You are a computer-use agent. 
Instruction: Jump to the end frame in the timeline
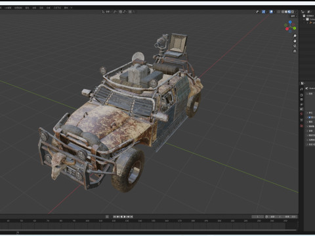pyautogui.click(x=131, y=216)
